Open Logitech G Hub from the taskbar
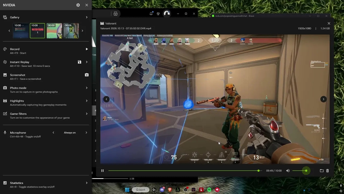 click(x=154, y=190)
